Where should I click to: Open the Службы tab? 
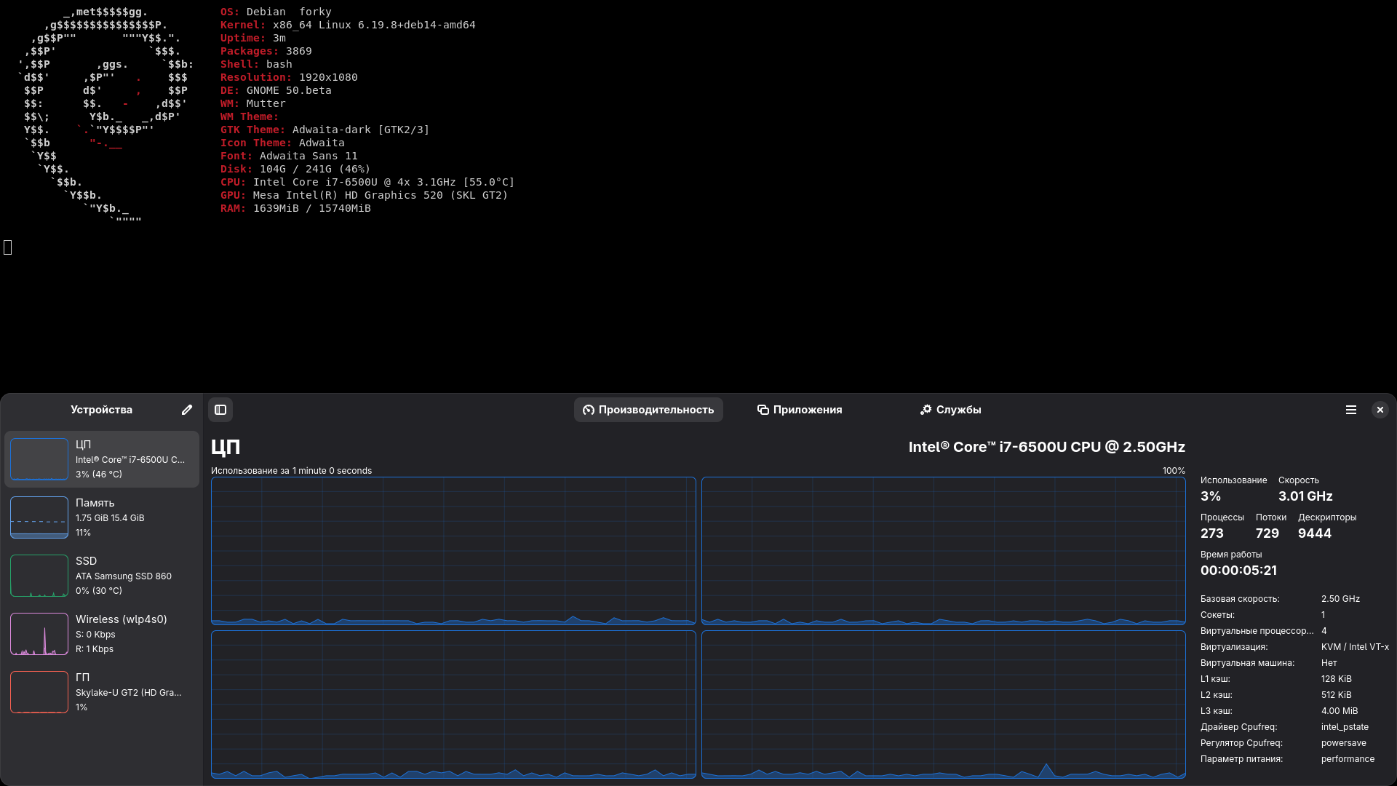click(950, 410)
